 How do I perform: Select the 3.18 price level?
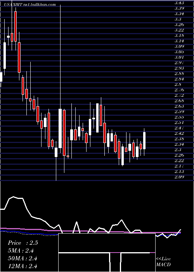coord(179,35)
